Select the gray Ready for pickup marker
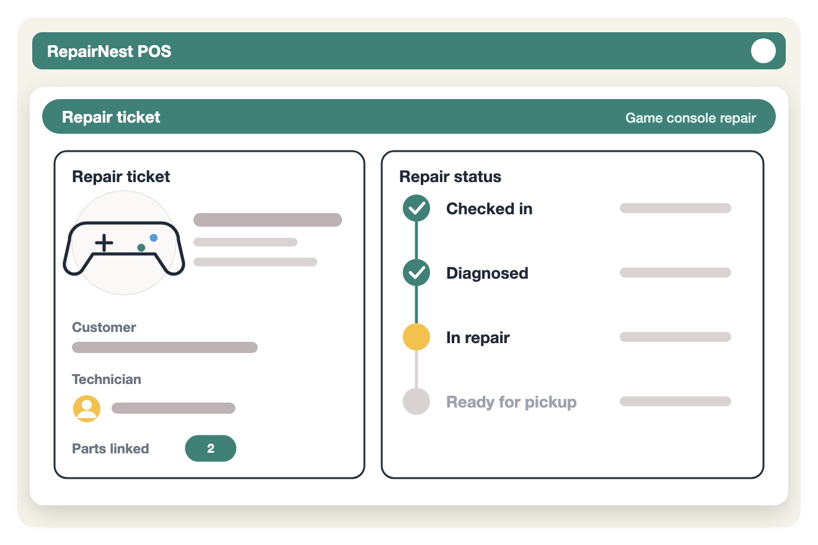This screenshot has height=545, width=818. (x=416, y=402)
